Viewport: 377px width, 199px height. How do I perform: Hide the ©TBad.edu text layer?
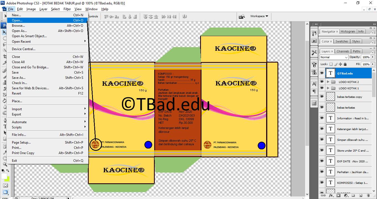(322, 73)
